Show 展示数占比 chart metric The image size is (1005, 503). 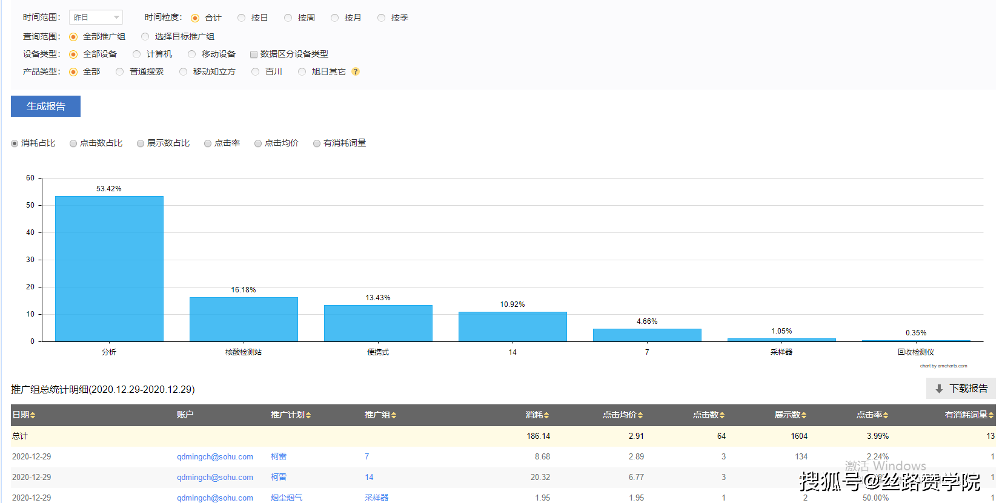coord(141,143)
